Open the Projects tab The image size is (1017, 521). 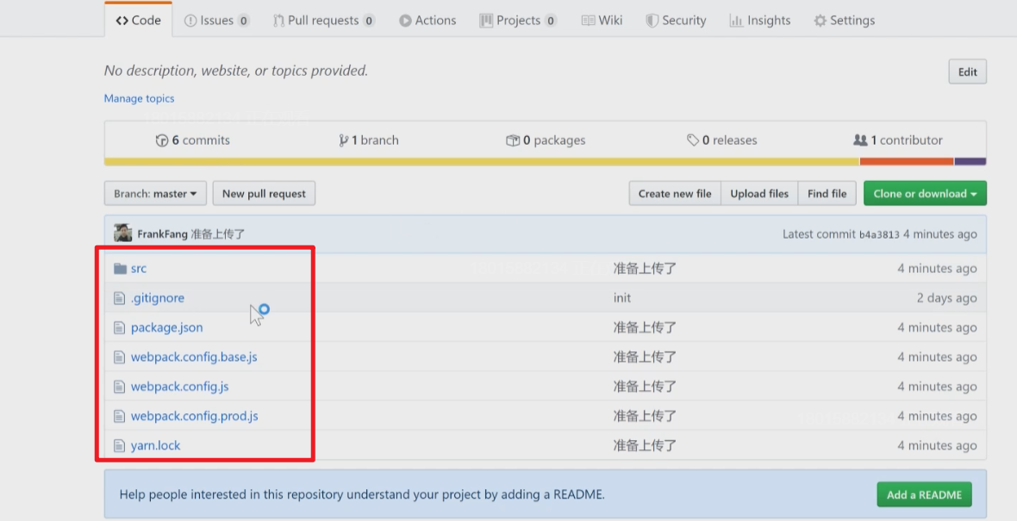pos(518,20)
